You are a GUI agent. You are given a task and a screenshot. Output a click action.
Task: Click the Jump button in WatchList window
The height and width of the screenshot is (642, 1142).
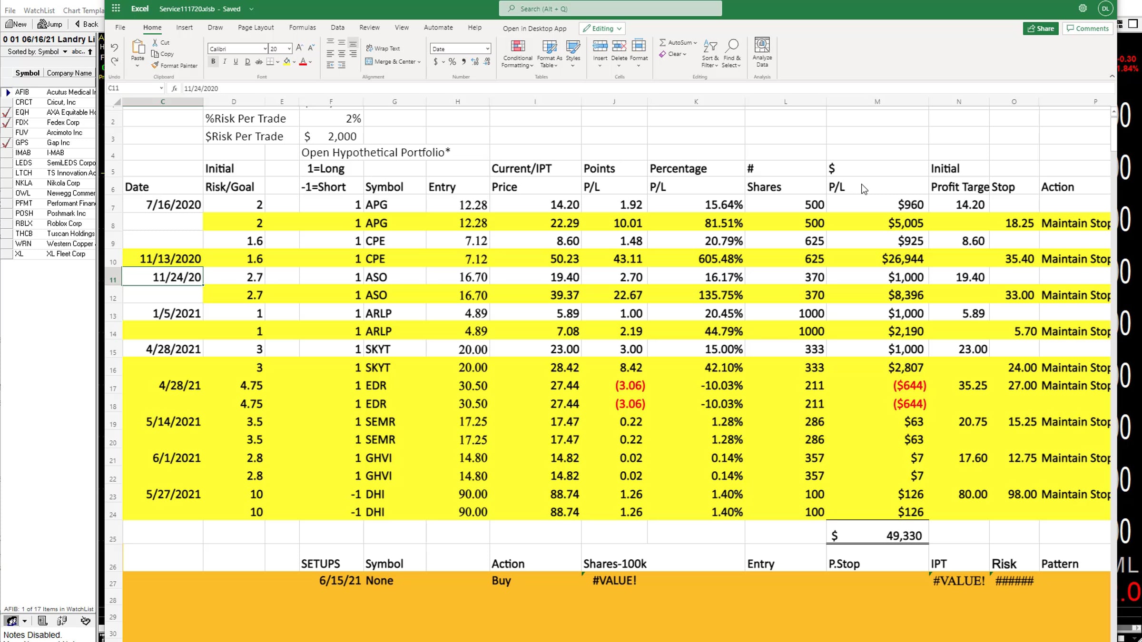click(x=49, y=24)
